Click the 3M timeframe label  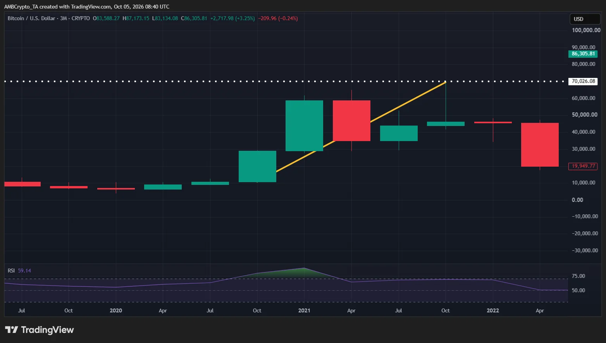(64, 18)
